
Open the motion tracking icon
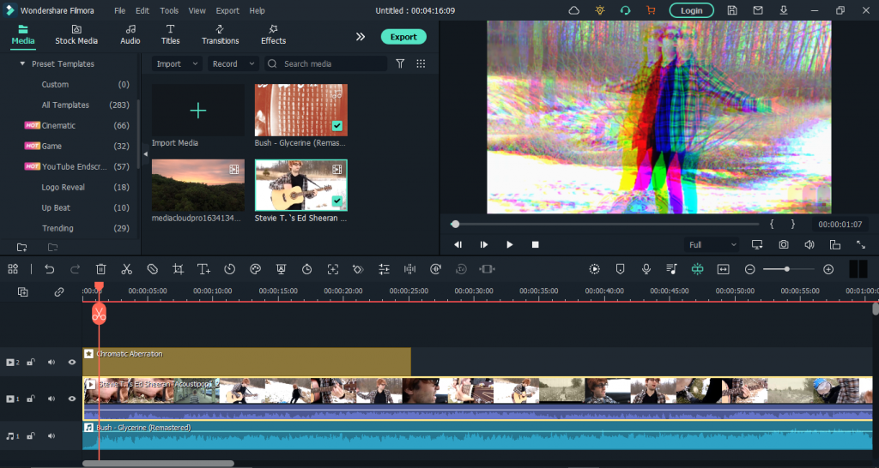click(333, 269)
